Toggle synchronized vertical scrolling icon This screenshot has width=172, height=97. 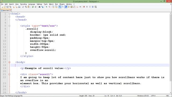coord(53,7)
